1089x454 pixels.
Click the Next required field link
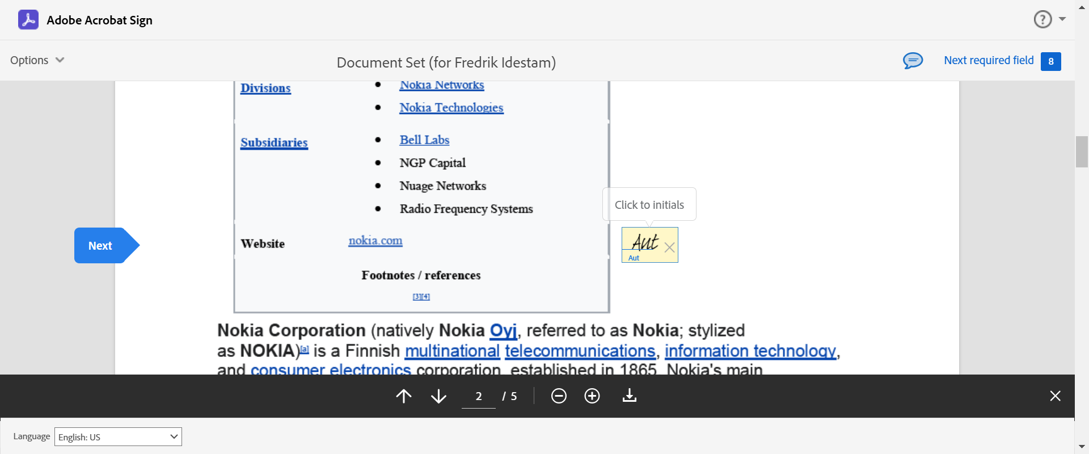point(989,60)
